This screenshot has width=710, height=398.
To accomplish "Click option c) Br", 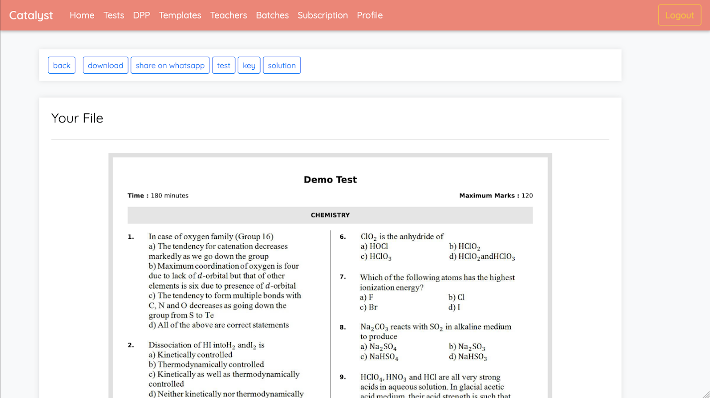I will (x=369, y=307).
